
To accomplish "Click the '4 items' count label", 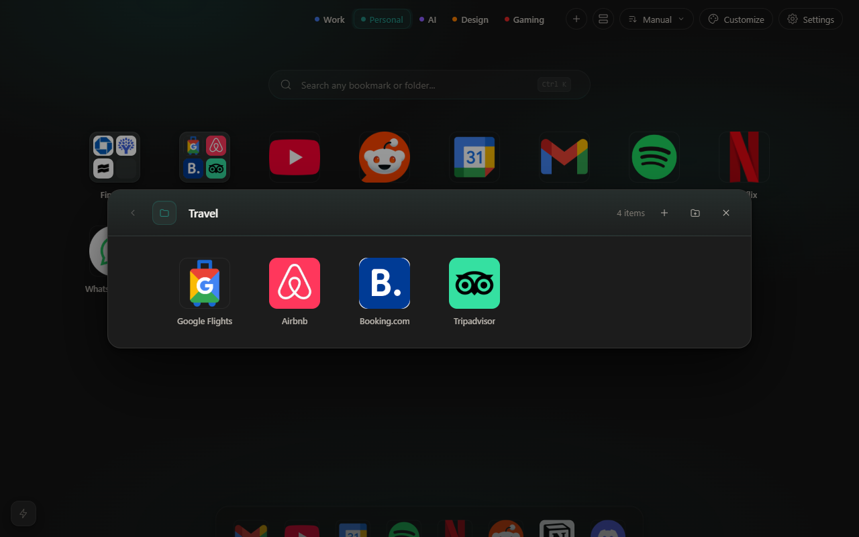I will [x=631, y=213].
